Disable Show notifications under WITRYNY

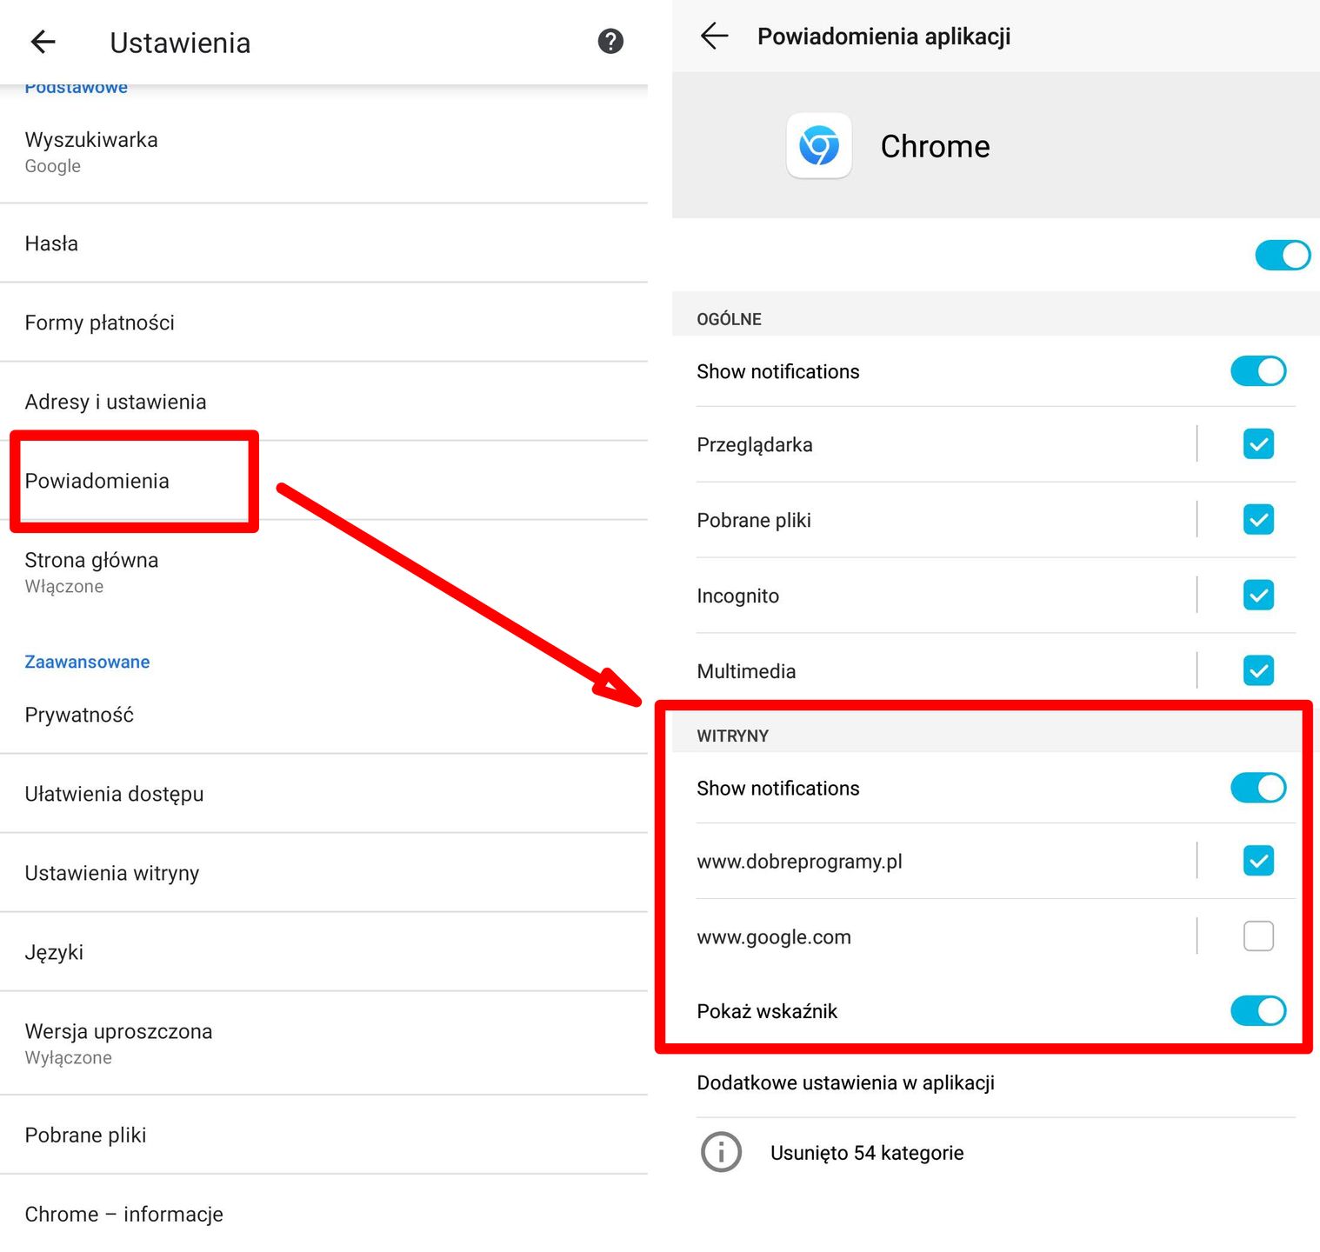tap(1258, 788)
